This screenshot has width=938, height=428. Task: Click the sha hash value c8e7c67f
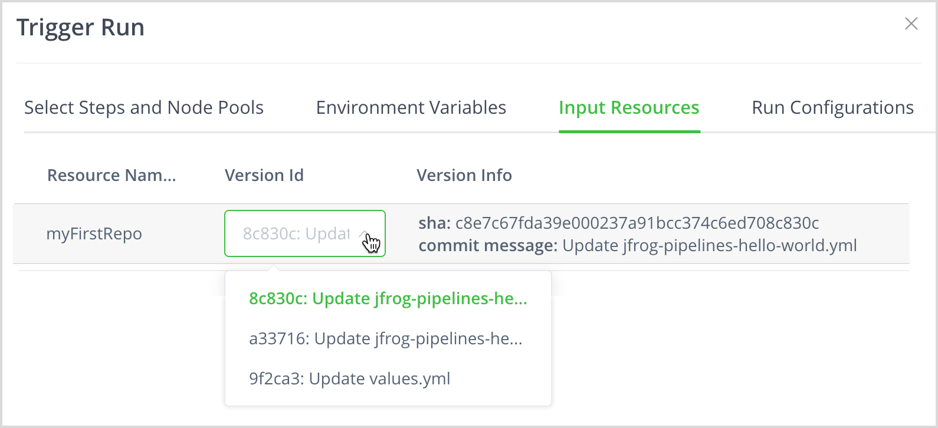[637, 223]
